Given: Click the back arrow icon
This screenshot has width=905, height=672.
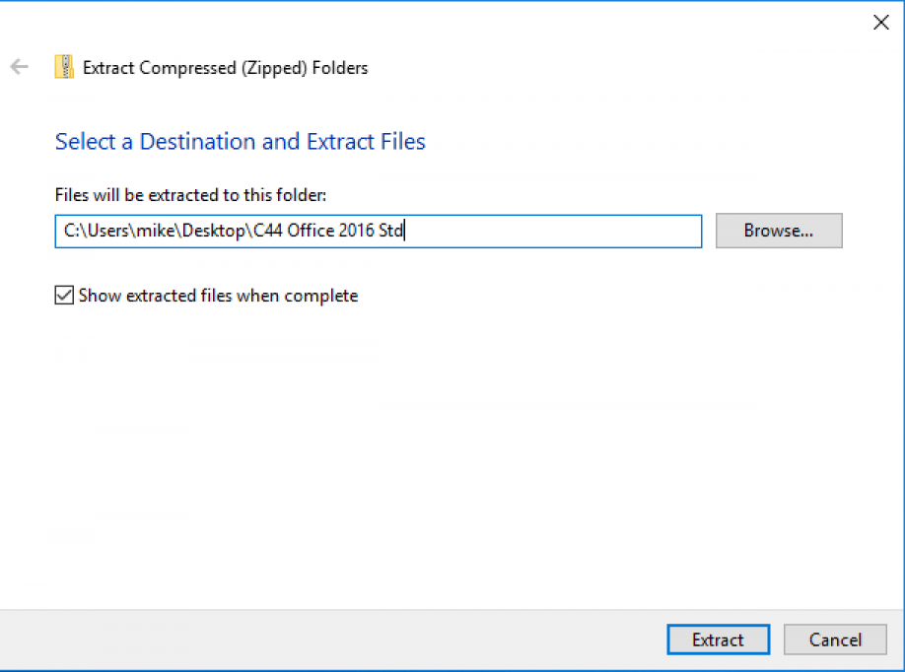Looking at the screenshot, I should 19,68.
